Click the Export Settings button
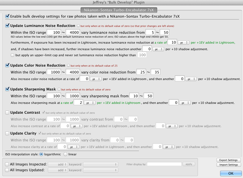243x178 pixels. (x=229, y=160)
